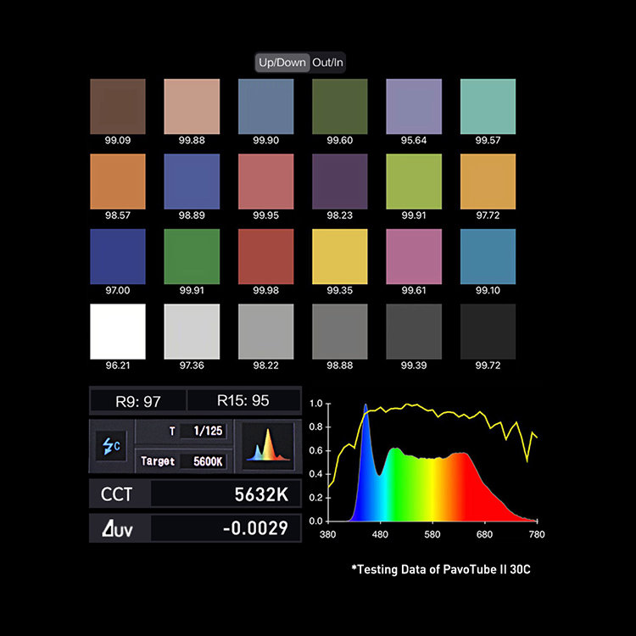The height and width of the screenshot is (636, 636).
Task: Click the Delta UV symbol
Action: [119, 528]
